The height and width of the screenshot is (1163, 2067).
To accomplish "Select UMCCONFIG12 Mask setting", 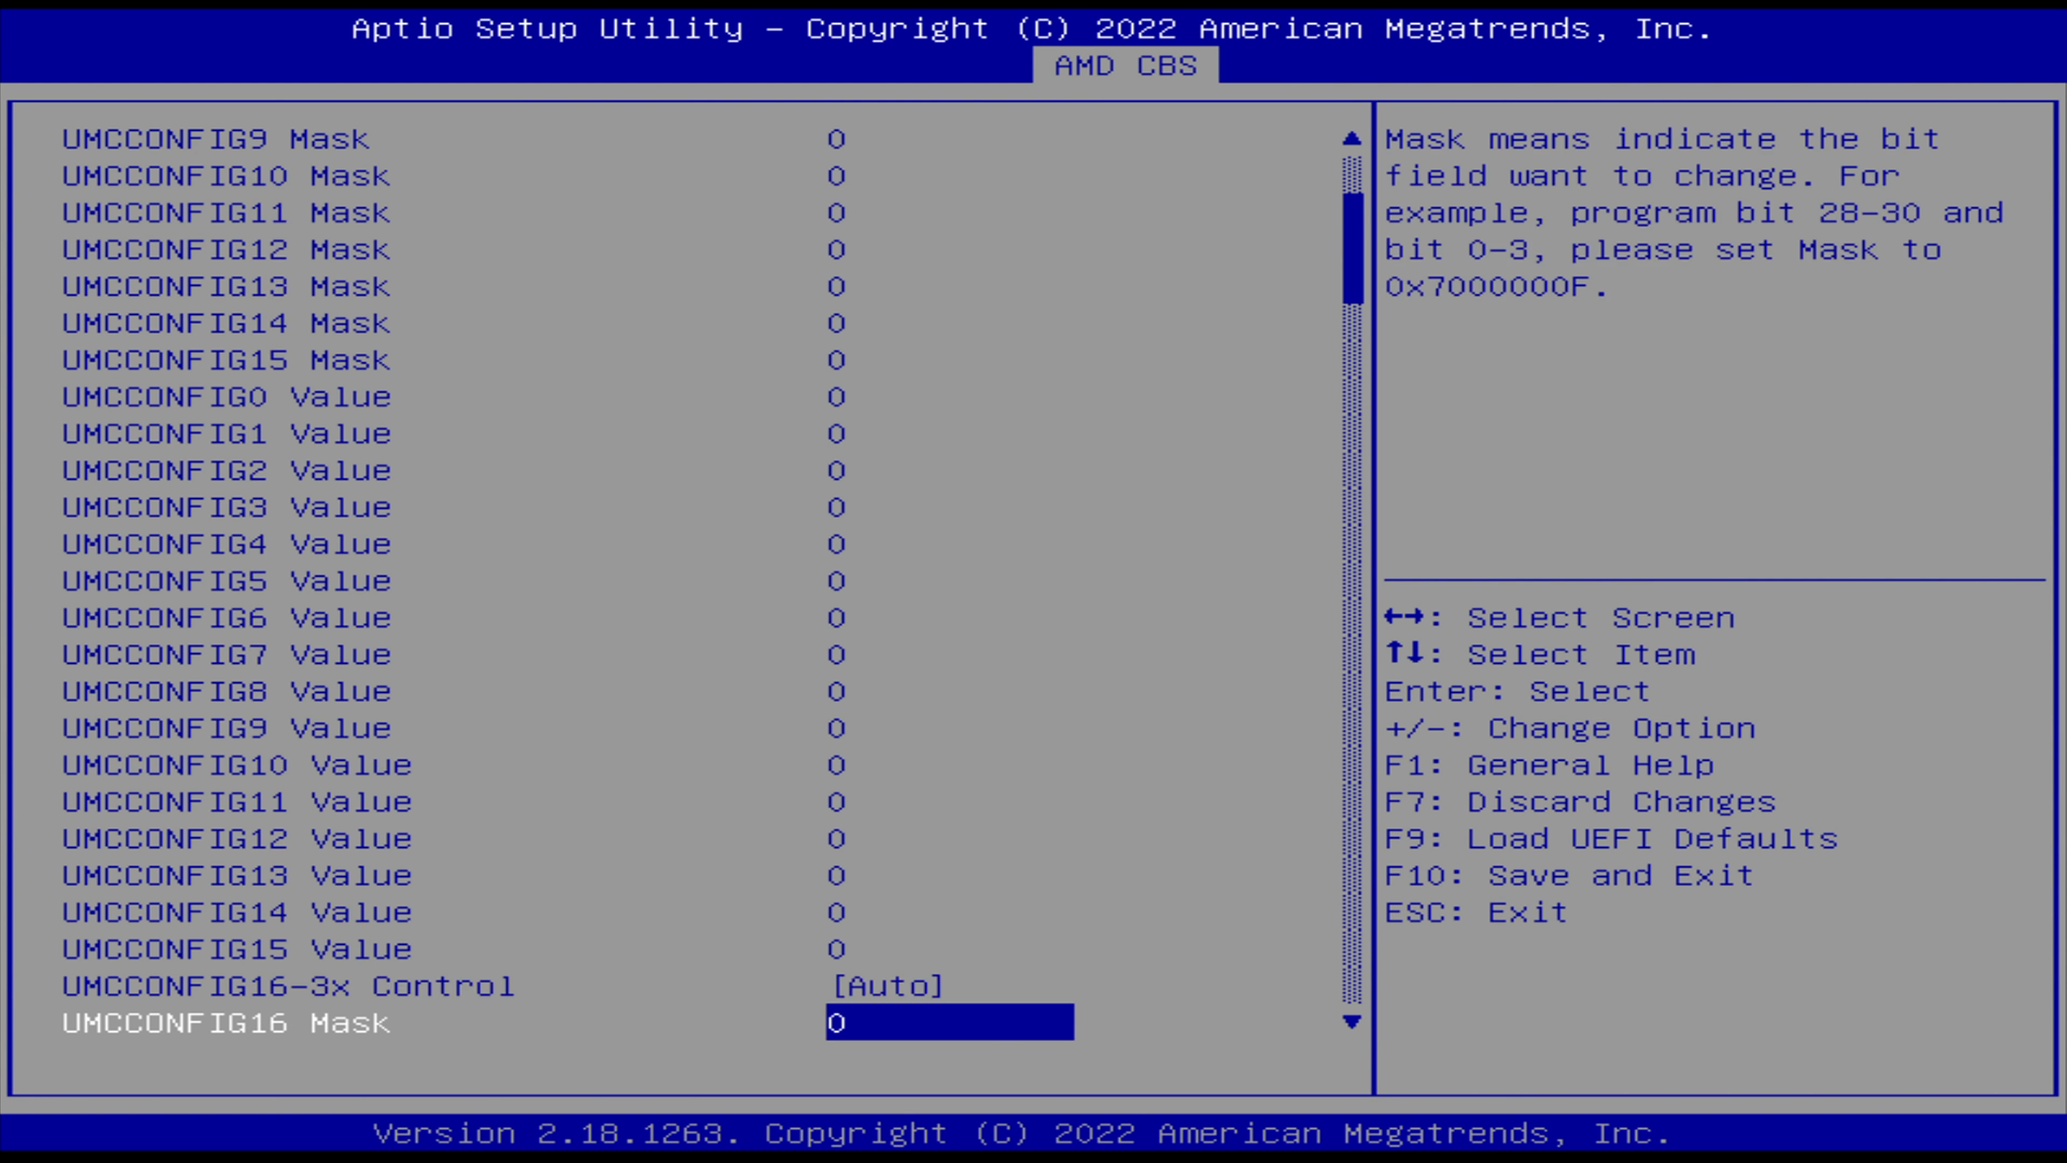I will coord(226,250).
